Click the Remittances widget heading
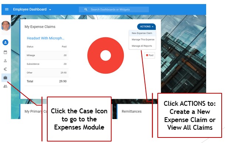This screenshot has width=225, height=143. point(132,111)
